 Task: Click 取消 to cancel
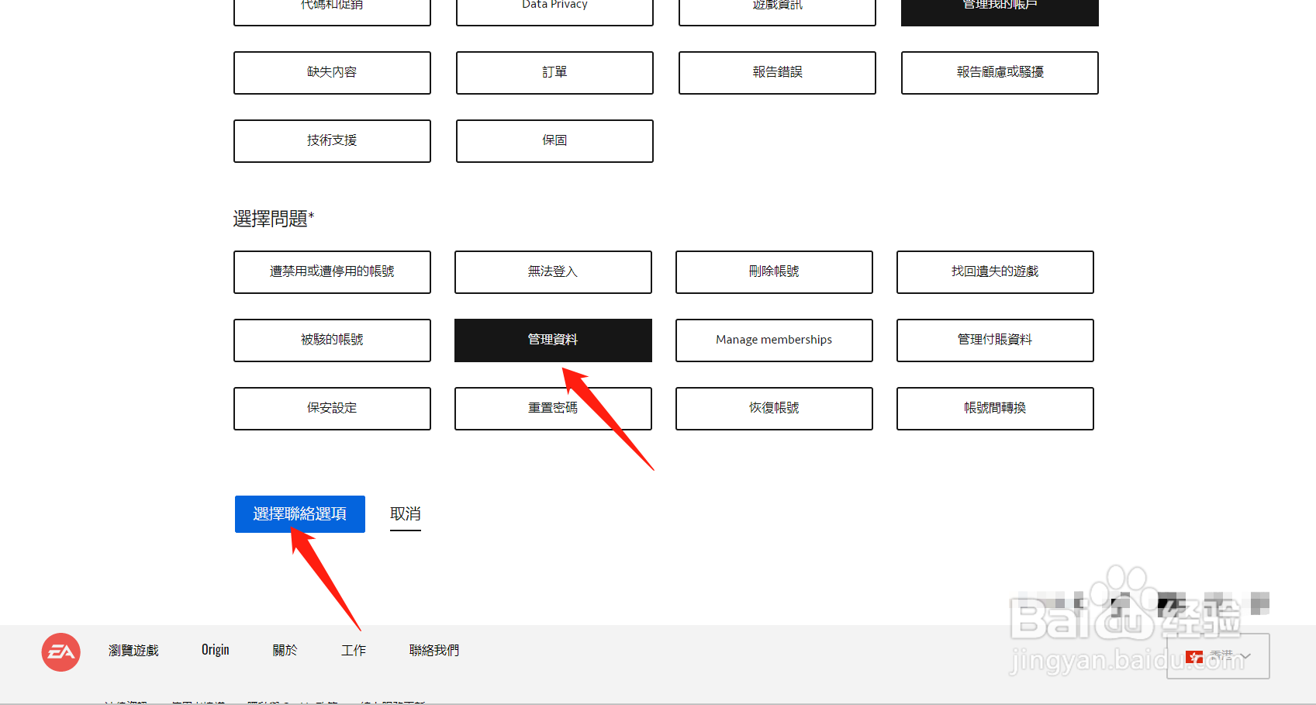(405, 513)
